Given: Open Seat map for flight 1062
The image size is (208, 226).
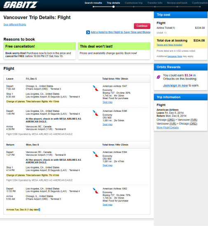Looking at the screenshot, I should 108,205.
